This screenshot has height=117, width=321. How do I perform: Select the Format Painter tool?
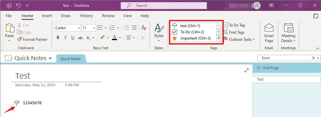tap(32, 39)
